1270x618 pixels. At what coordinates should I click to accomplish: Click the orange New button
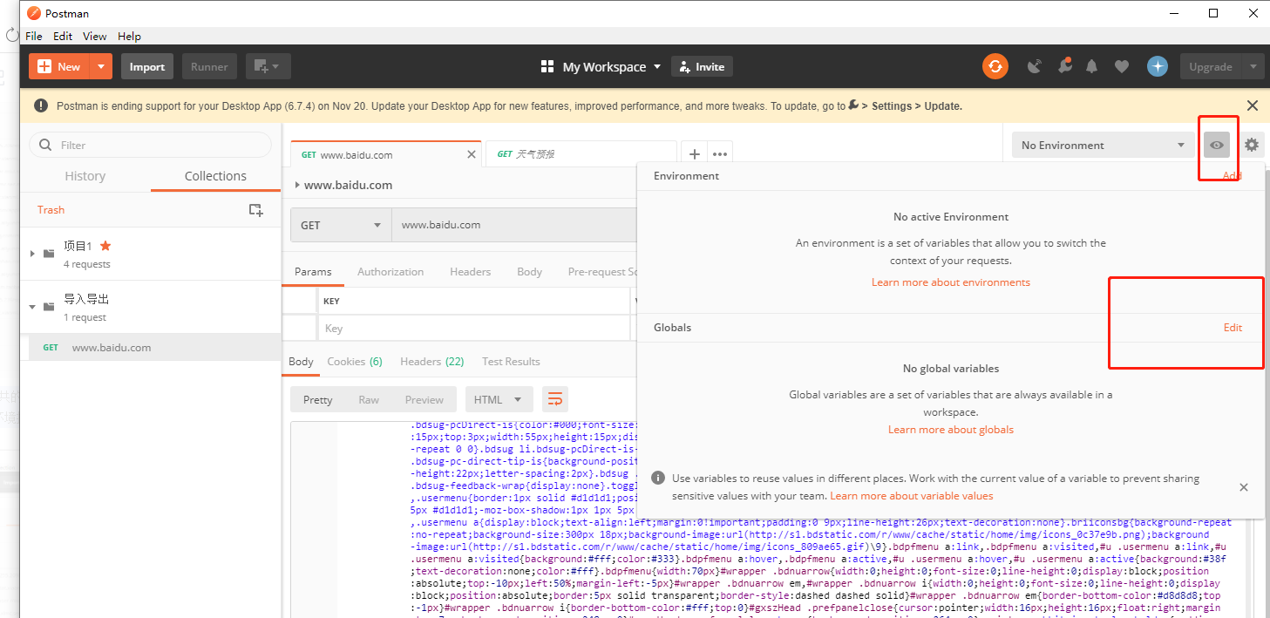click(x=60, y=67)
